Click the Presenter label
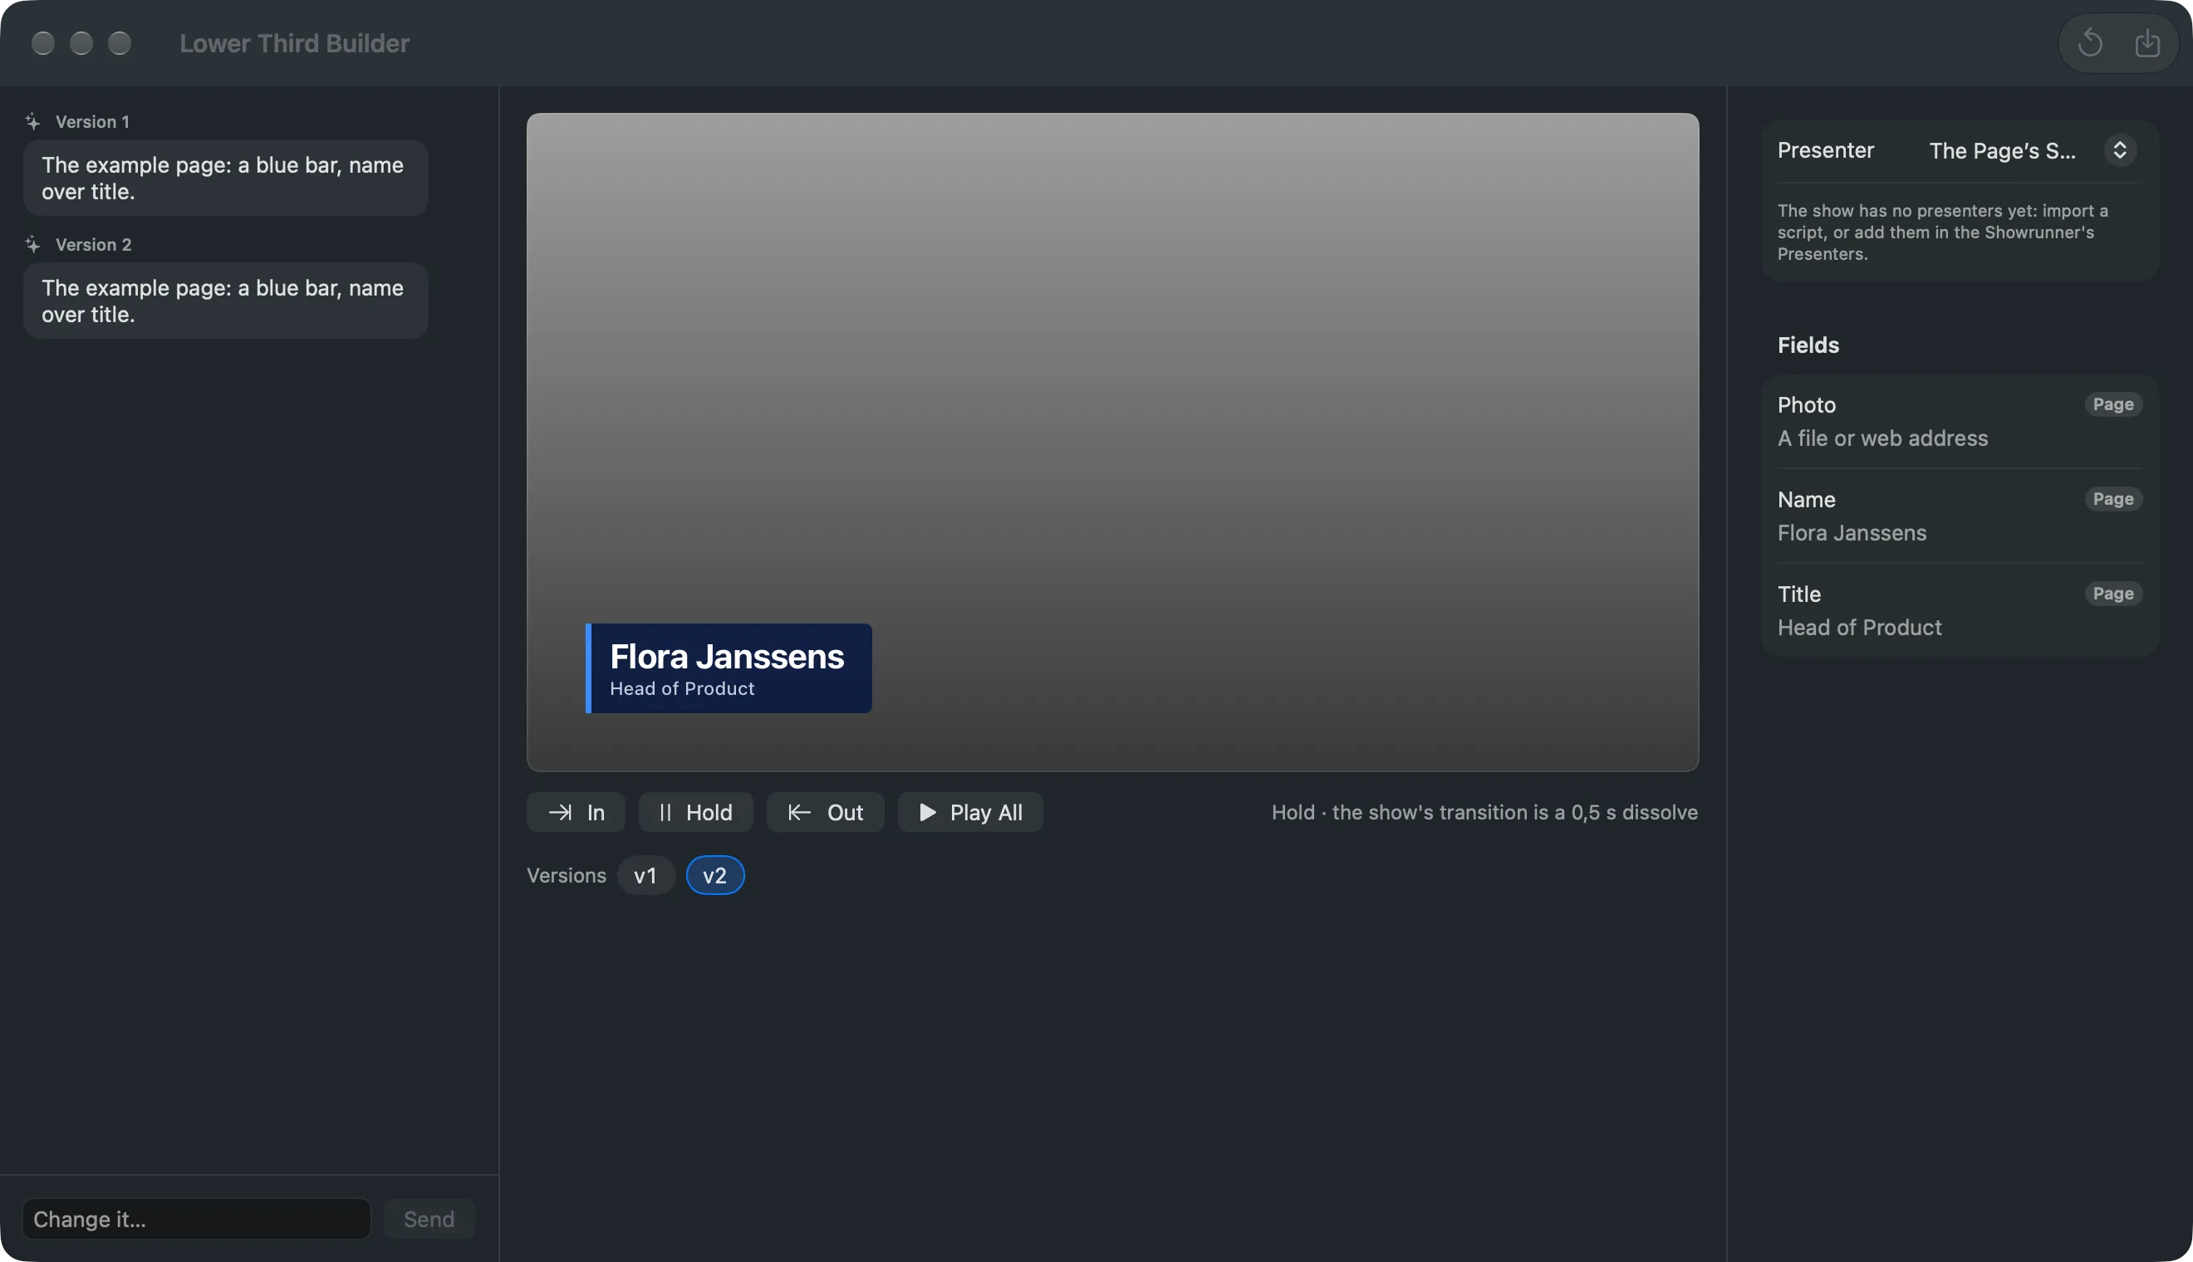 point(1825,151)
